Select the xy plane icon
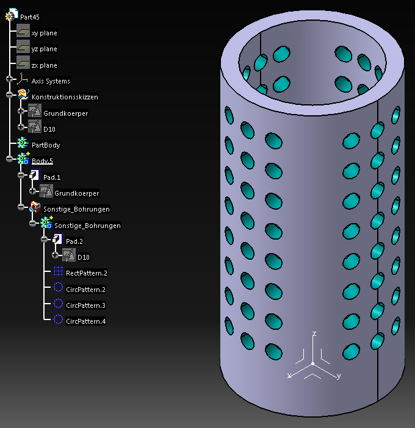The image size is (415, 428). pyautogui.click(x=23, y=30)
